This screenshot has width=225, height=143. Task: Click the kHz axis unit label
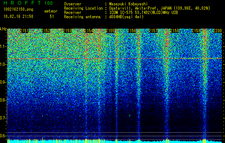[x=3, y=29]
